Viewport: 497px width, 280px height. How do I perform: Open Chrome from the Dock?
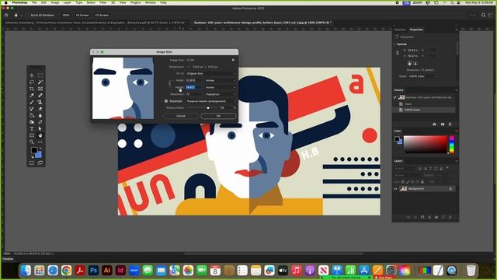pos(66,270)
